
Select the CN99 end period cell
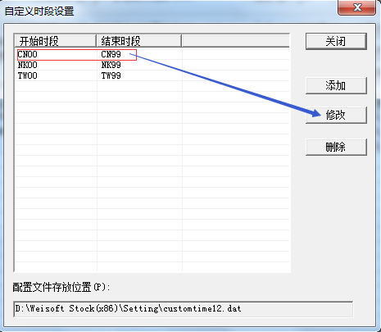coord(111,54)
